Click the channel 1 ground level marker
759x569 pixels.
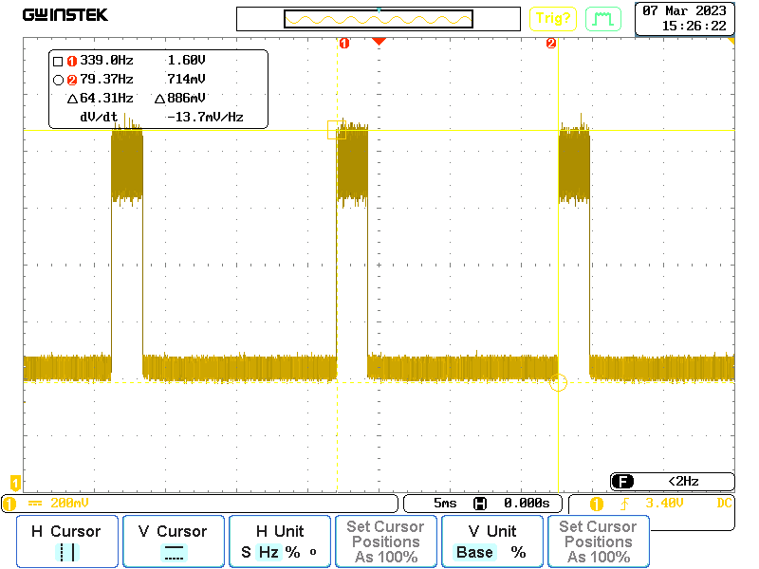click(14, 483)
